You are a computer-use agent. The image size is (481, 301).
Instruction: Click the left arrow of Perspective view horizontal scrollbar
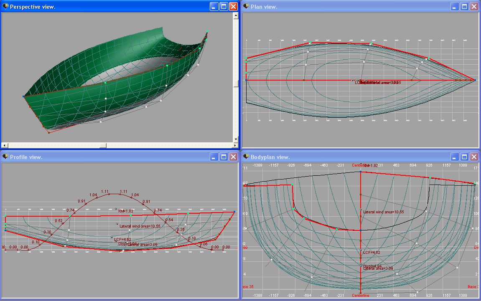click(x=5, y=145)
